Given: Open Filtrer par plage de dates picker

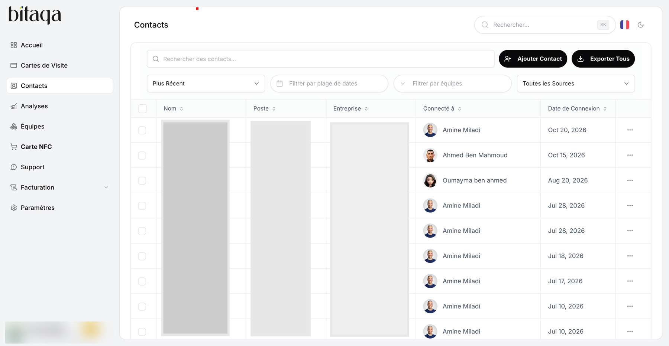Looking at the screenshot, I should (x=329, y=84).
